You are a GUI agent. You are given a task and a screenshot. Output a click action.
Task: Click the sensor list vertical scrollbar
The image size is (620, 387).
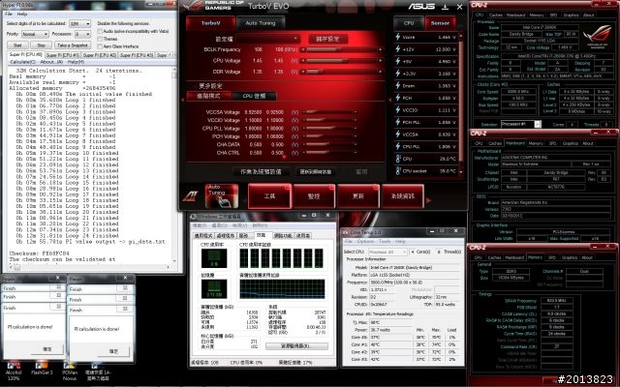[460, 104]
